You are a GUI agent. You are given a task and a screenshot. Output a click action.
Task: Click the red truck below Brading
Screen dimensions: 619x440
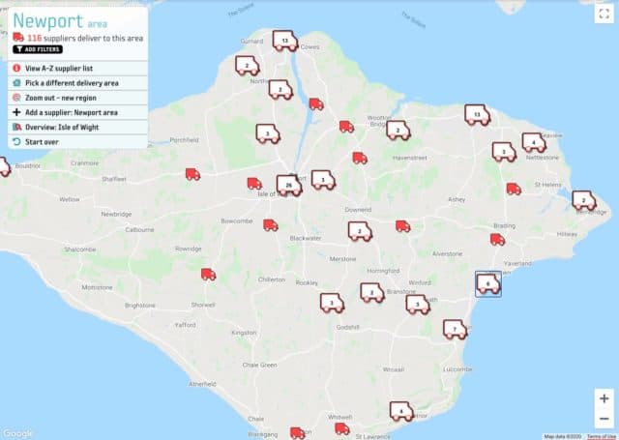(497, 240)
